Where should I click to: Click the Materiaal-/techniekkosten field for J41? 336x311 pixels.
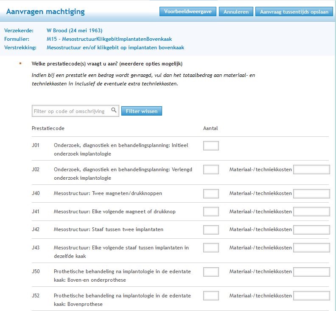point(311,212)
